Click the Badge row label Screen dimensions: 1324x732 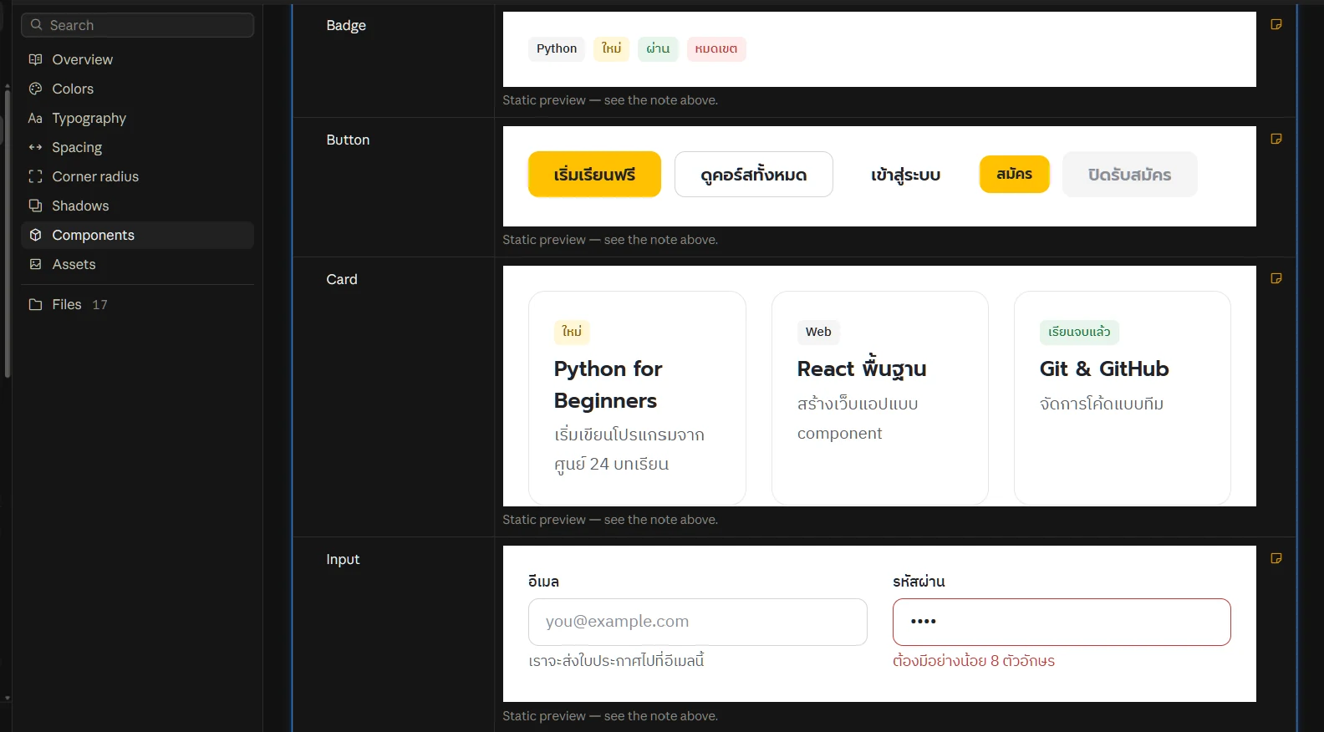pos(346,25)
